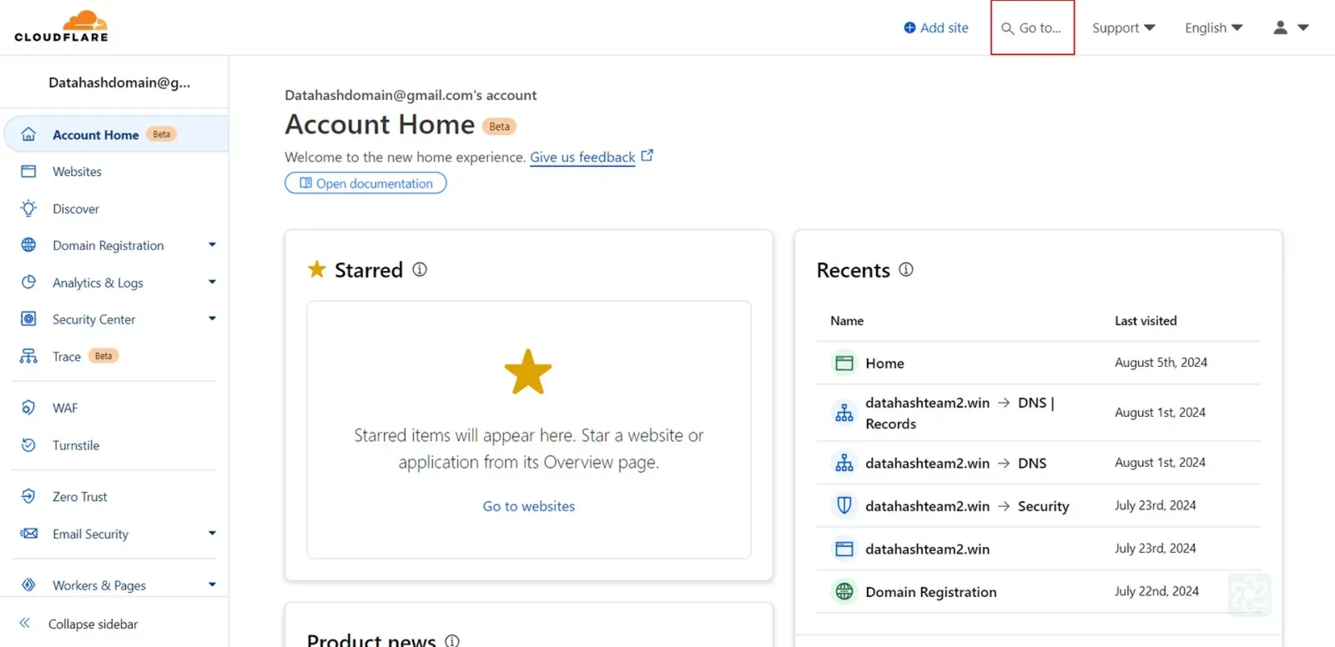Click the "Name" column header in Recents
The height and width of the screenshot is (647, 1335).
point(847,320)
